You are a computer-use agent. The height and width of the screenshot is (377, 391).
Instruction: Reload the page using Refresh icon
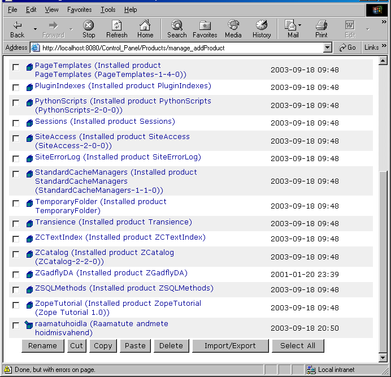[117, 25]
